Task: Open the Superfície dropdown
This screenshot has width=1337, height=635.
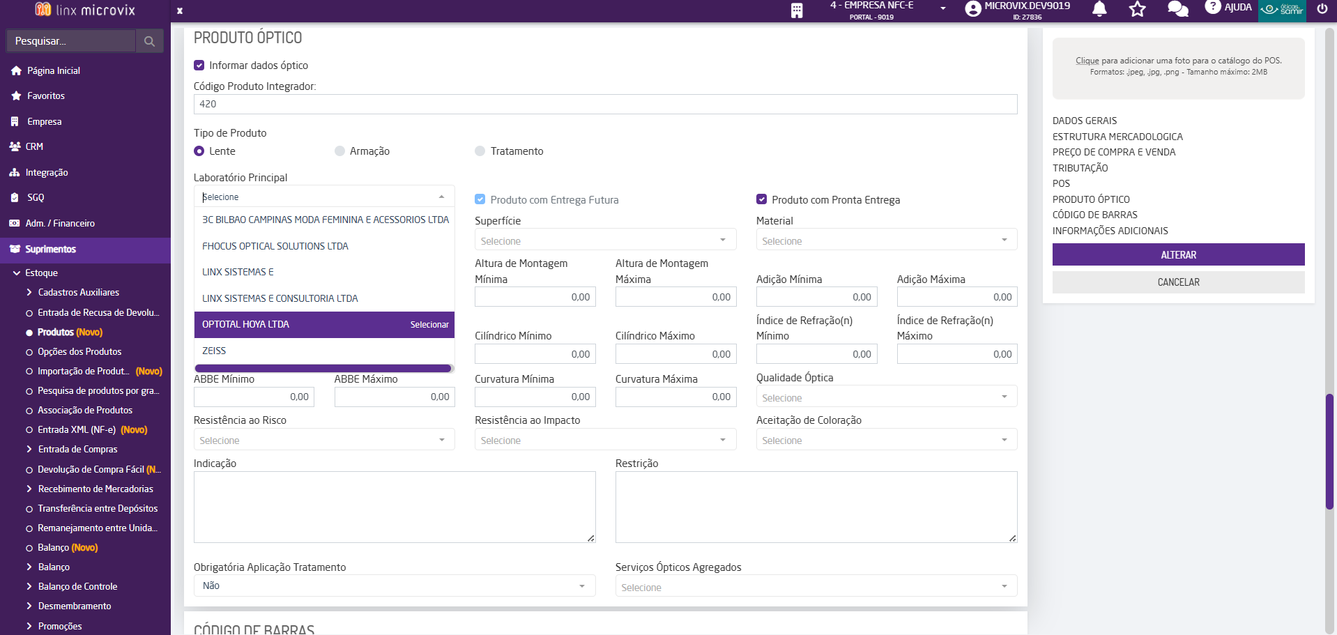Action: pyautogui.click(x=605, y=240)
